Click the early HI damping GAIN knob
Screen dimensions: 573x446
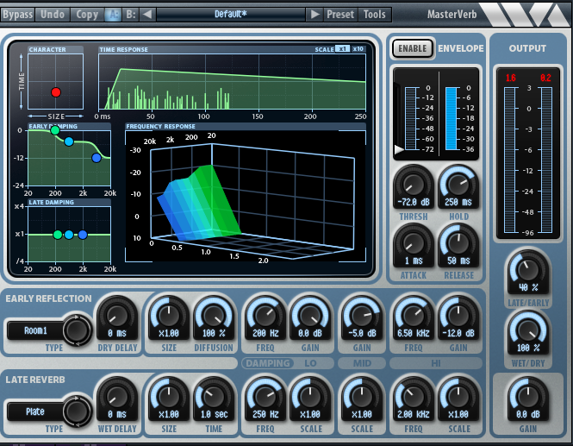coord(458,315)
